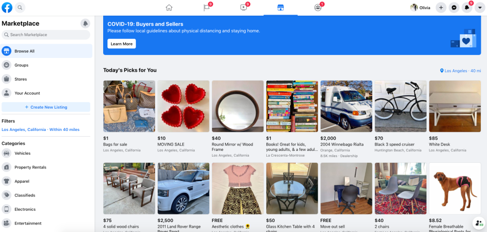The width and height of the screenshot is (487, 232).
Task: Click the Marketplace notifications bell
Action: [x=85, y=24]
